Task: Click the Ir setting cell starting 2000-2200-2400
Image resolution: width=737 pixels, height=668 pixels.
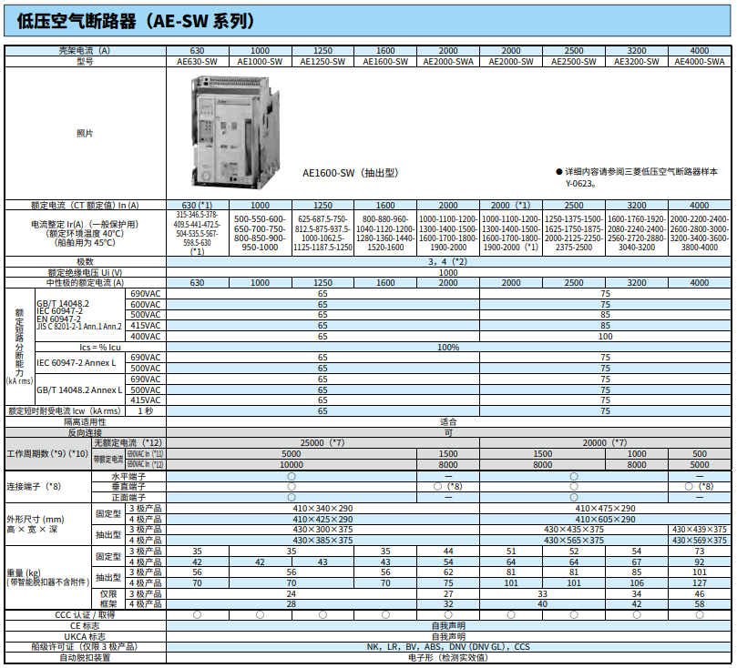Action: (x=700, y=233)
